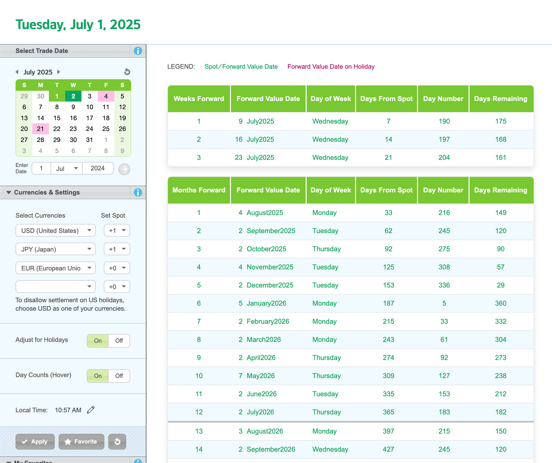
Task: Click the year input field showing 2024
Action: pos(98,168)
